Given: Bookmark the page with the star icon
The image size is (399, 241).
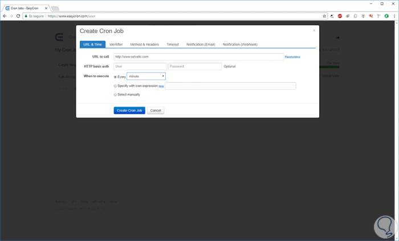Looking at the screenshot, I should click(x=324, y=16).
